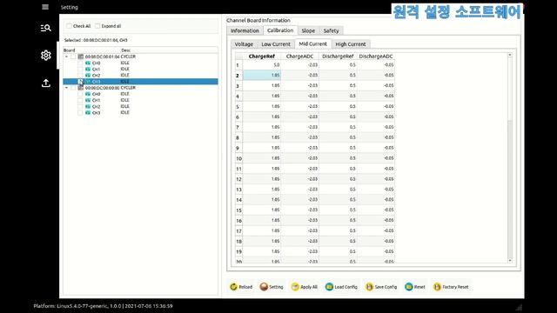Check CH2 checkbox of second board
Viewport: 557px width, 313px height.
pos(80,106)
